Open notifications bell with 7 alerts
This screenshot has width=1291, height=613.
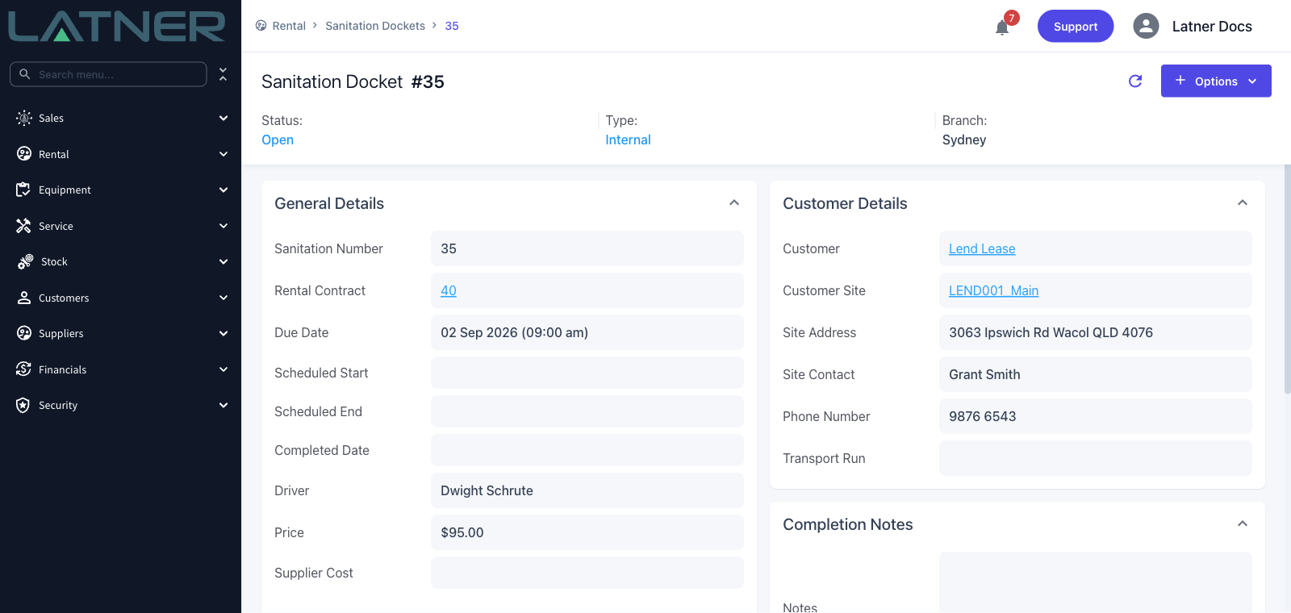coord(1002,27)
